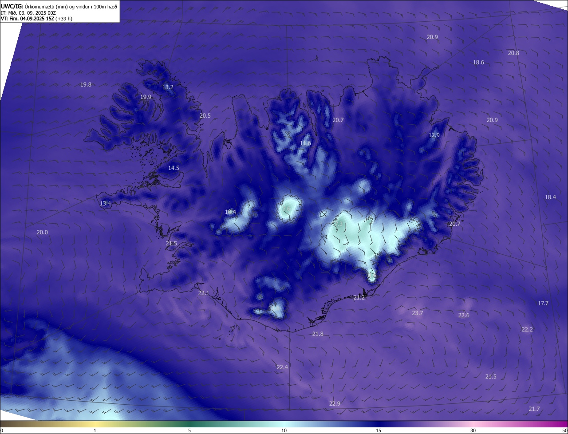Click the wind value 20.0

(42, 233)
